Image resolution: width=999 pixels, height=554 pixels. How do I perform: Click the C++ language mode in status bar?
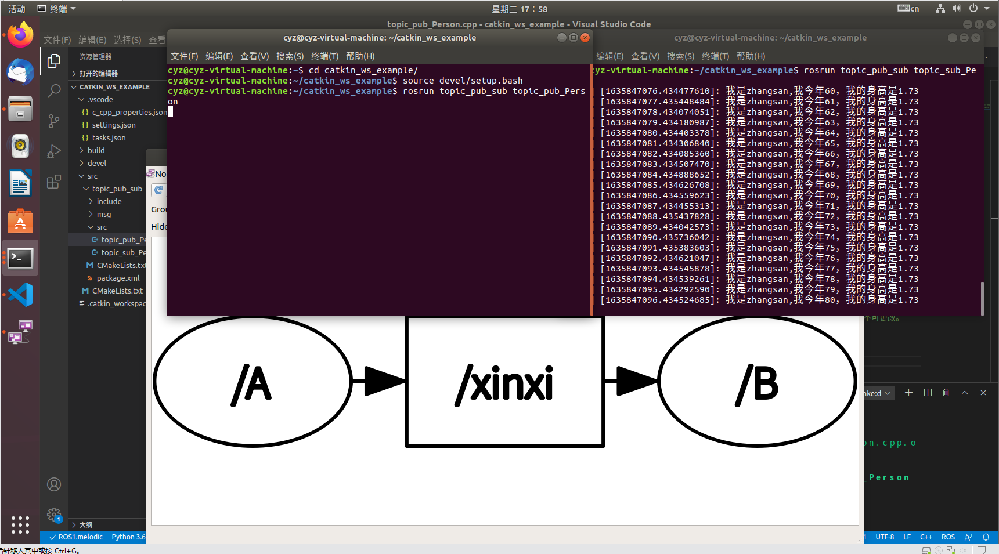[926, 537]
